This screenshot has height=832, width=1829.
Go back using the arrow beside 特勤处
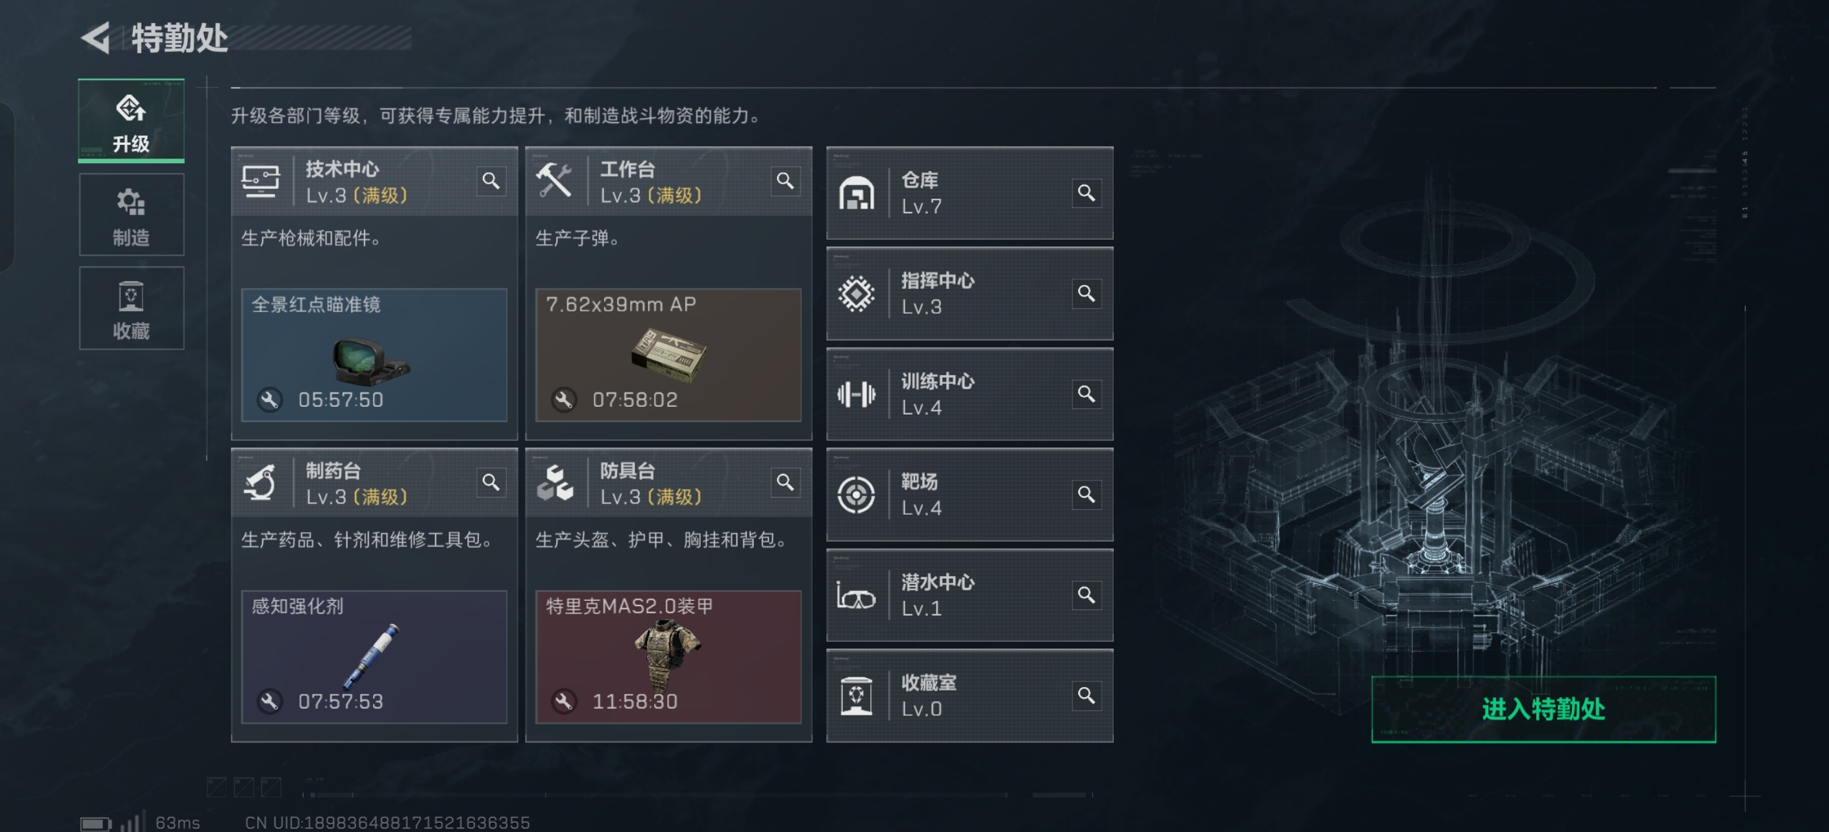pyautogui.click(x=97, y=37)
